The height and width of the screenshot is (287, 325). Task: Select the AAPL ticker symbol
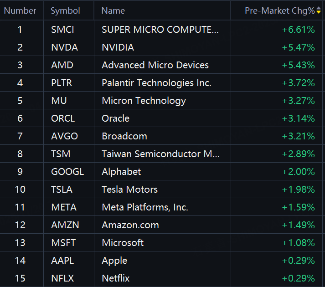(x=62, y=261)
